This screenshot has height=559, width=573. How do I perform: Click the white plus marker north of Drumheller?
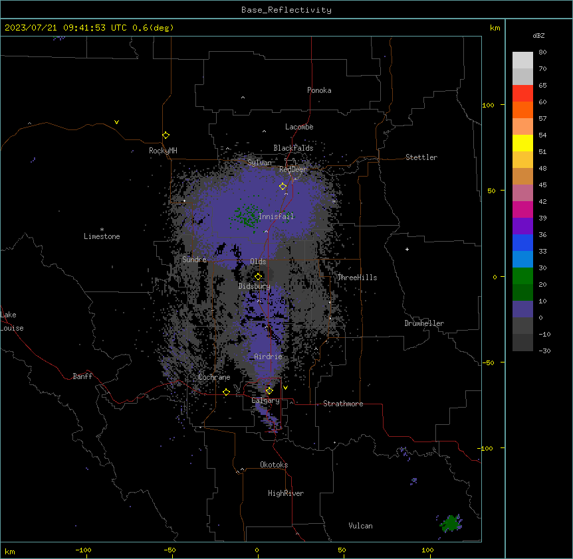click(407, 249)
